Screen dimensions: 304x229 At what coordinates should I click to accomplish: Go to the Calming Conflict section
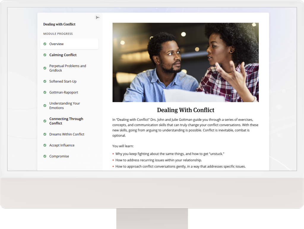click(63, 55)
